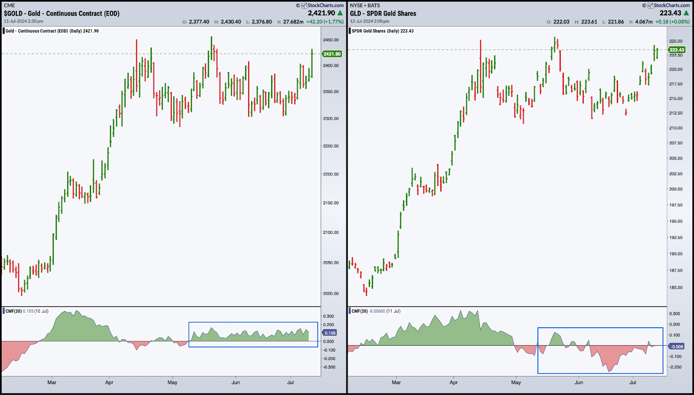
Task: Select the green 2421.90 price axis label
Action: click(x=332, y=54)
